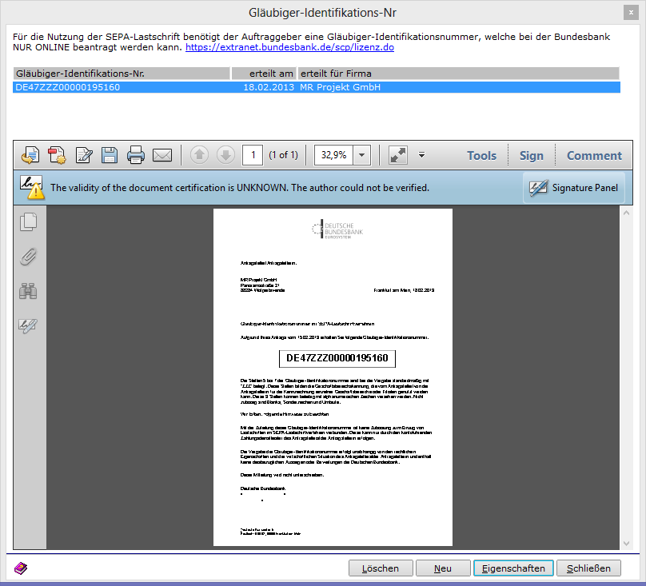Screen dimensions: 646x586
Task: Open the Comment pane
Action: [x=594, y=155]
